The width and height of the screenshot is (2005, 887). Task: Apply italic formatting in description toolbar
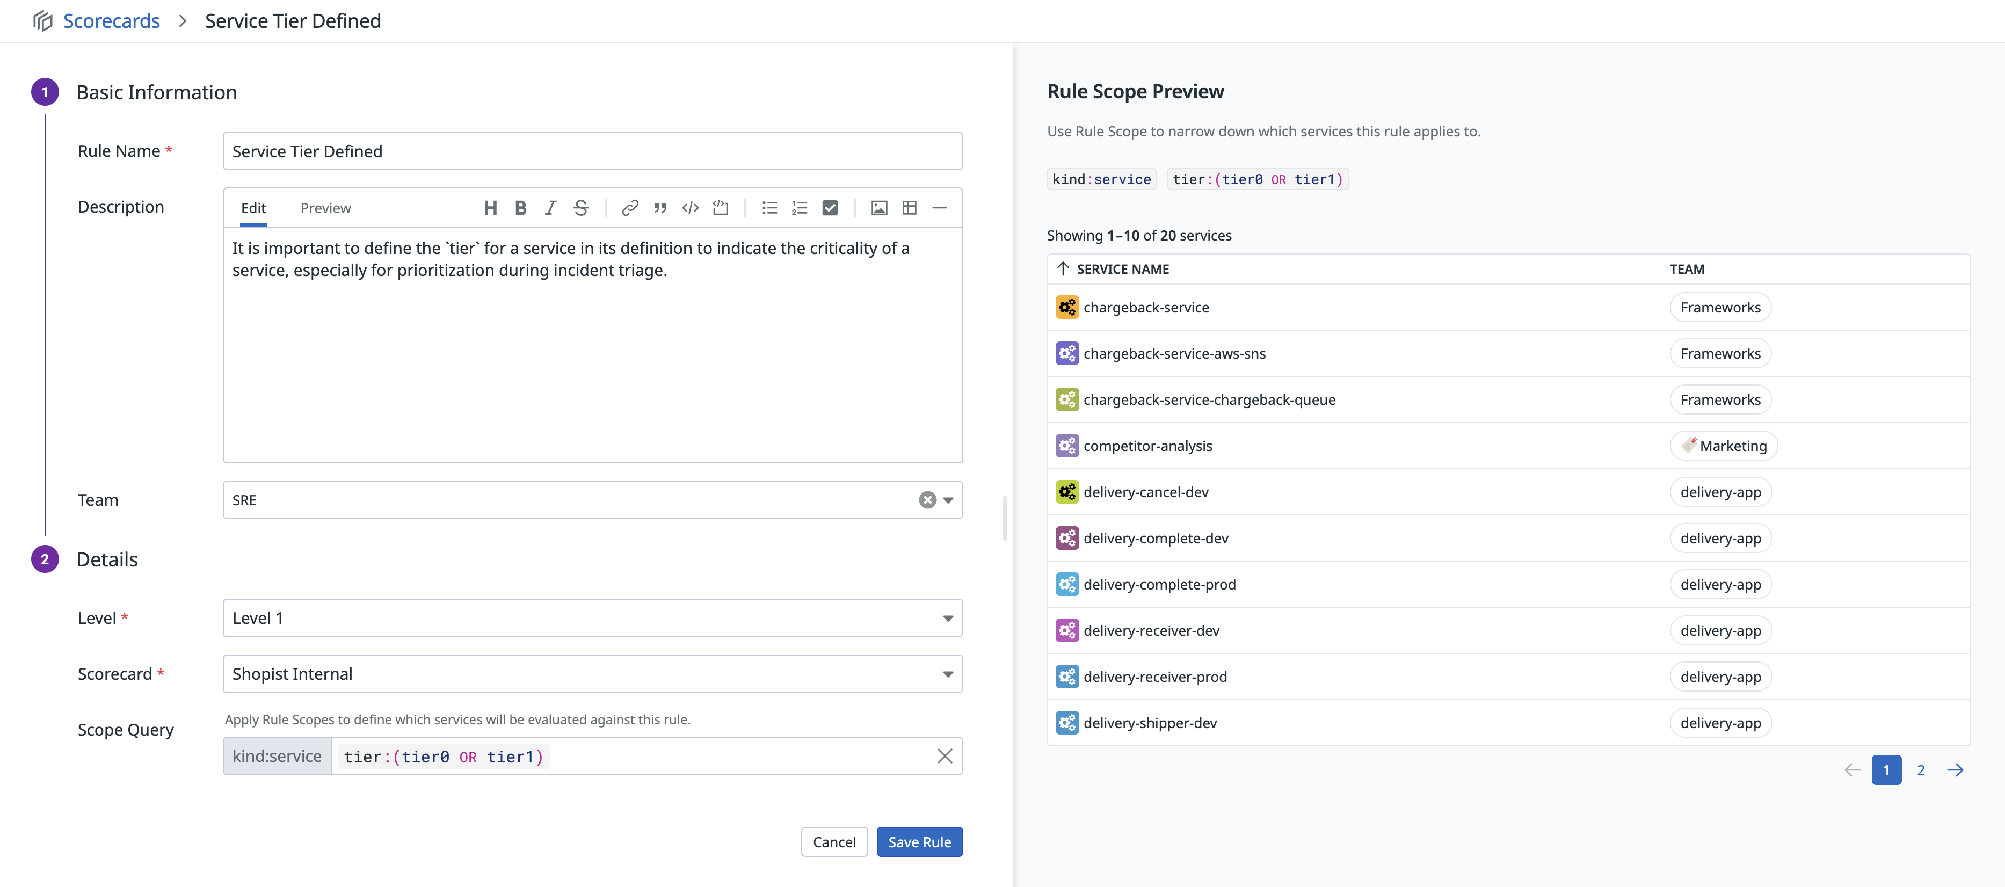coord(550,208)
